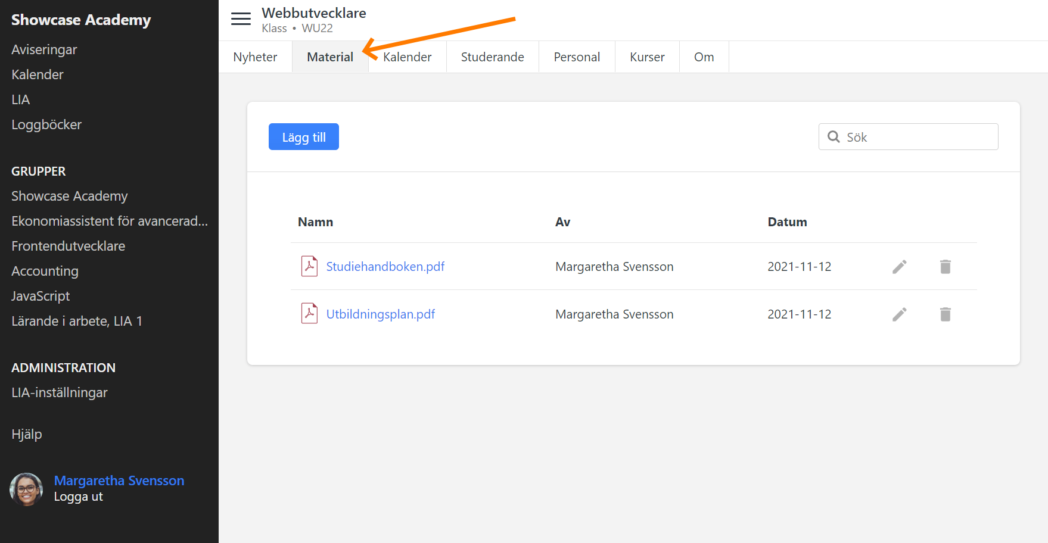1048x543 pixels.
Task: Open the hamburger menu icon
Action: click(241, 19)
